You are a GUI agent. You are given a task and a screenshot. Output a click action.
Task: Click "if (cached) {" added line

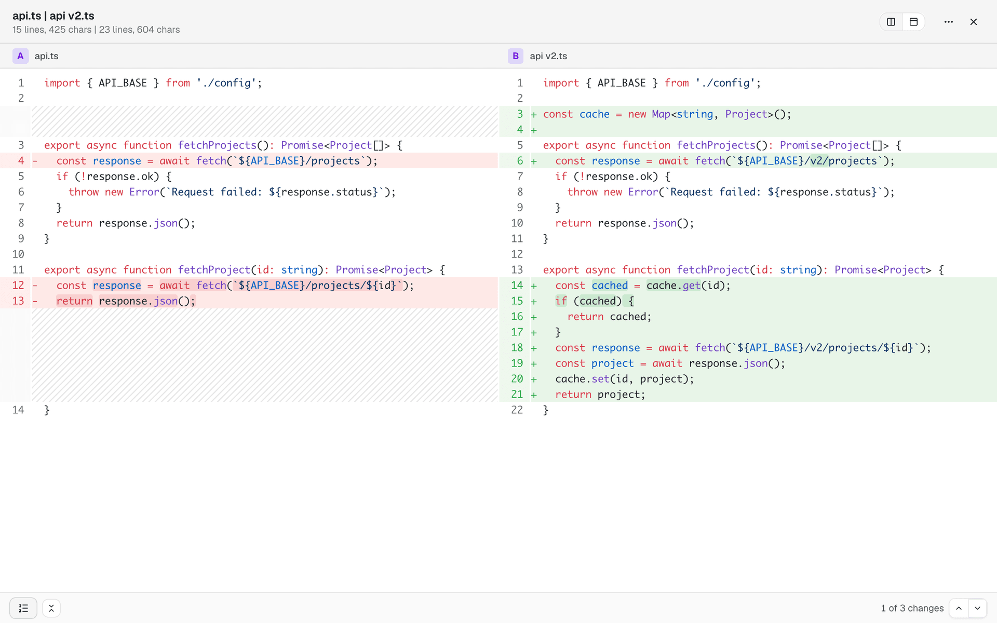click(595, 301)
